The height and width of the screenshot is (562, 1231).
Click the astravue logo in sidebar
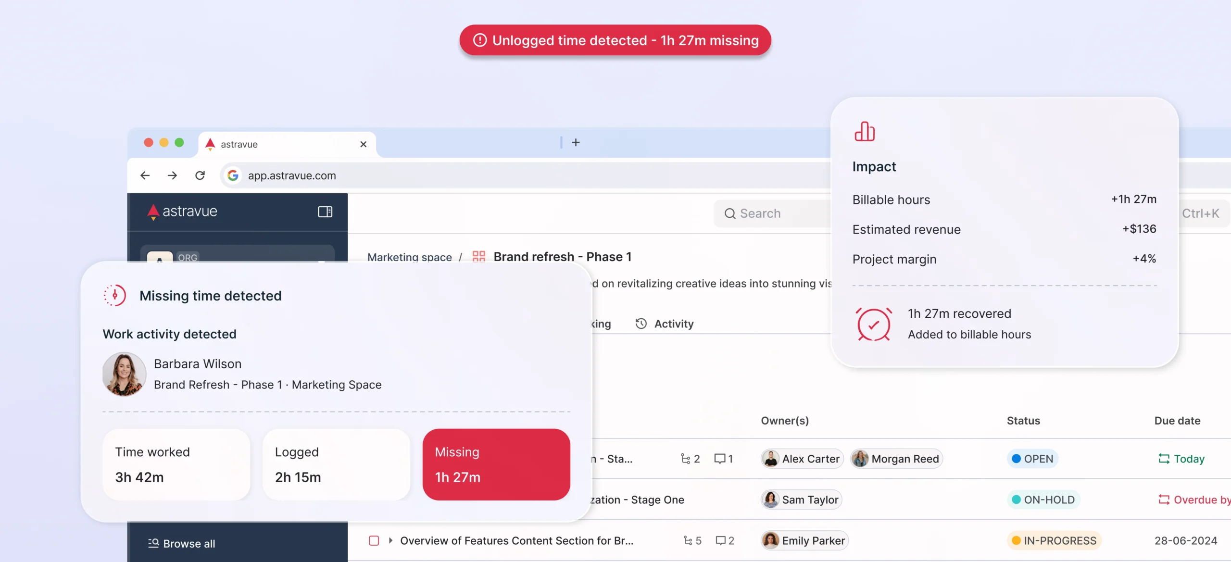[182, 212]
